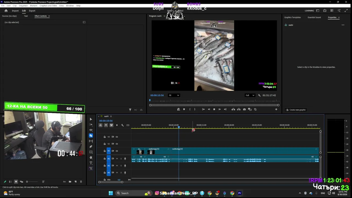
Task: Open the timeline settings wrench
Action: click(122, 125)
